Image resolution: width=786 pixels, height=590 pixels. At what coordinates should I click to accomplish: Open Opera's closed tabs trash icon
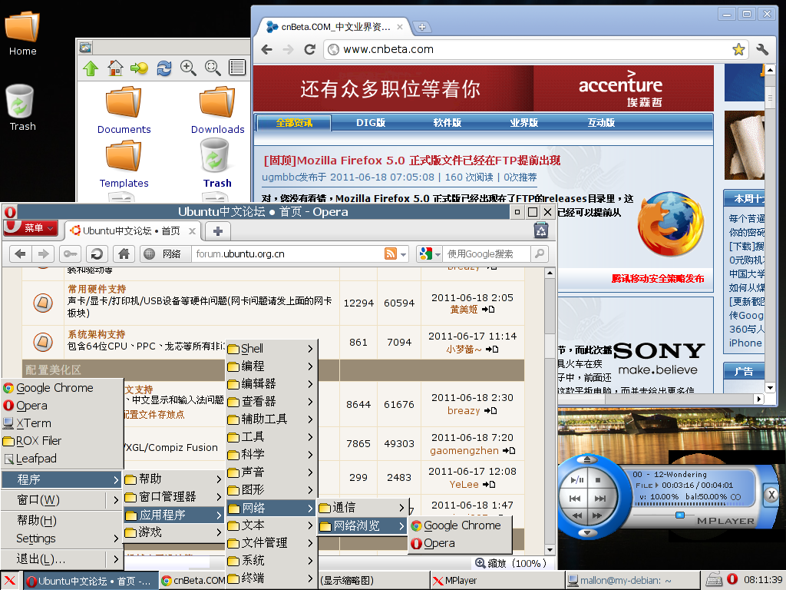(x=541, y=230)
